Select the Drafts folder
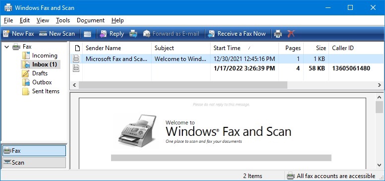Image resolution: width=385 pixels, height=181 pixels. [x=40, y=73]
